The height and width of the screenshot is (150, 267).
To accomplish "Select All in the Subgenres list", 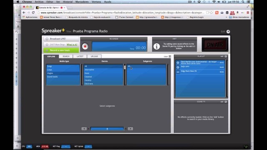I will pos(146,66).
